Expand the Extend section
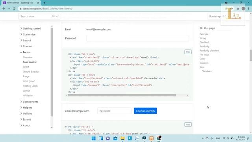Viewport: 252px width, 142px height. coord(26,120)
